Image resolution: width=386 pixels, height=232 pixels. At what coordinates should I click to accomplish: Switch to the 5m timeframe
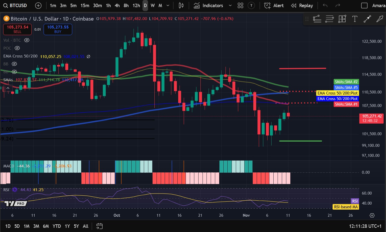point(73,6)
